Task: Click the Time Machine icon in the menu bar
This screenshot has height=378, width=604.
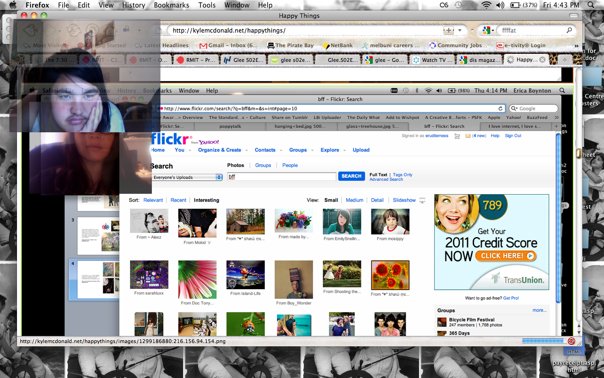Action: point(458,5)
